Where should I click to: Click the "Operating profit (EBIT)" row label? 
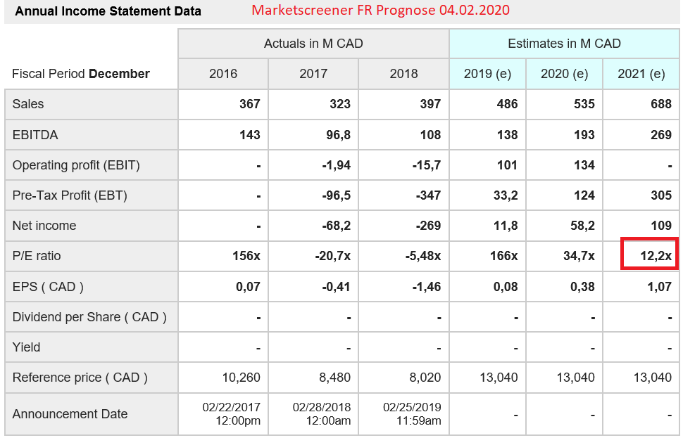point(76,165)
